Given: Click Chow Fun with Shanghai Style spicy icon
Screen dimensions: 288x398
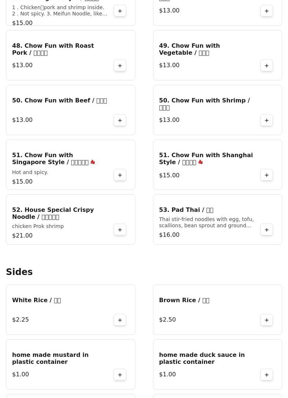Looking at the screenshot, I should click(x=201, y=162).
